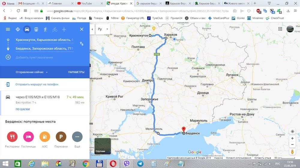The height and width of the screenshot is (168, 300).
Task: Show АЗС gas stations
Action: click(x=45, y=137)
